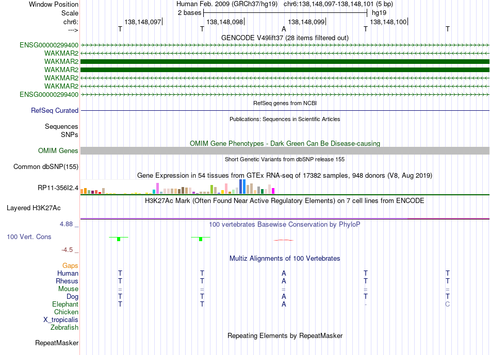Screen dimensions: 490x355
Task: Click the second green PhyloP conservation marker
Action: pyautogui.click(x=201, y=239)
